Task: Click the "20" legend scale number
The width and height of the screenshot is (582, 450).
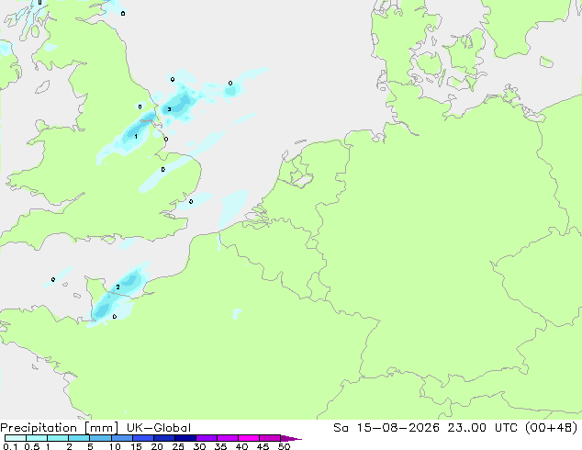Action: tap(157, 446)
